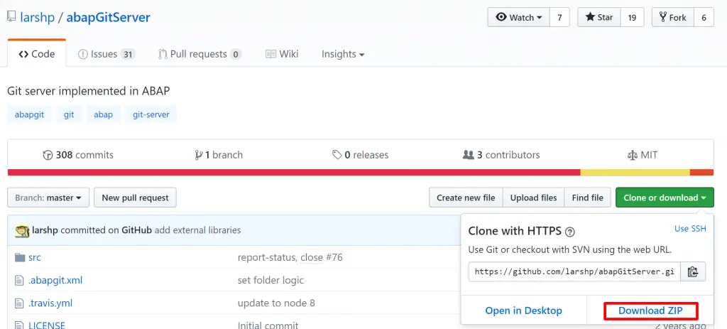
Task: Click the stargazers count 19
Action: click(x=632, y=17)
